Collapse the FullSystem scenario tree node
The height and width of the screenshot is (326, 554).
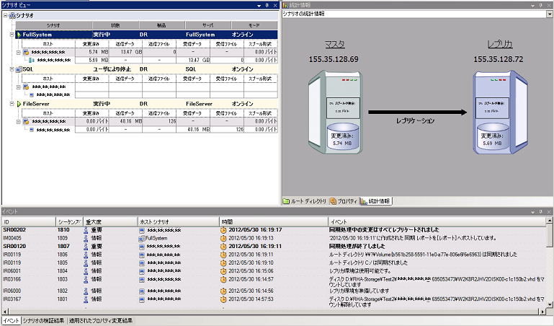pyautogui.click(x=12, y=34)
